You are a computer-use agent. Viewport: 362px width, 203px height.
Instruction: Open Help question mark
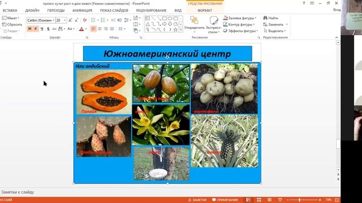(x=304, y=3)
